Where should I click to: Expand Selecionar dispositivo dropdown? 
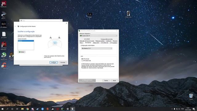tap(98, 36)
